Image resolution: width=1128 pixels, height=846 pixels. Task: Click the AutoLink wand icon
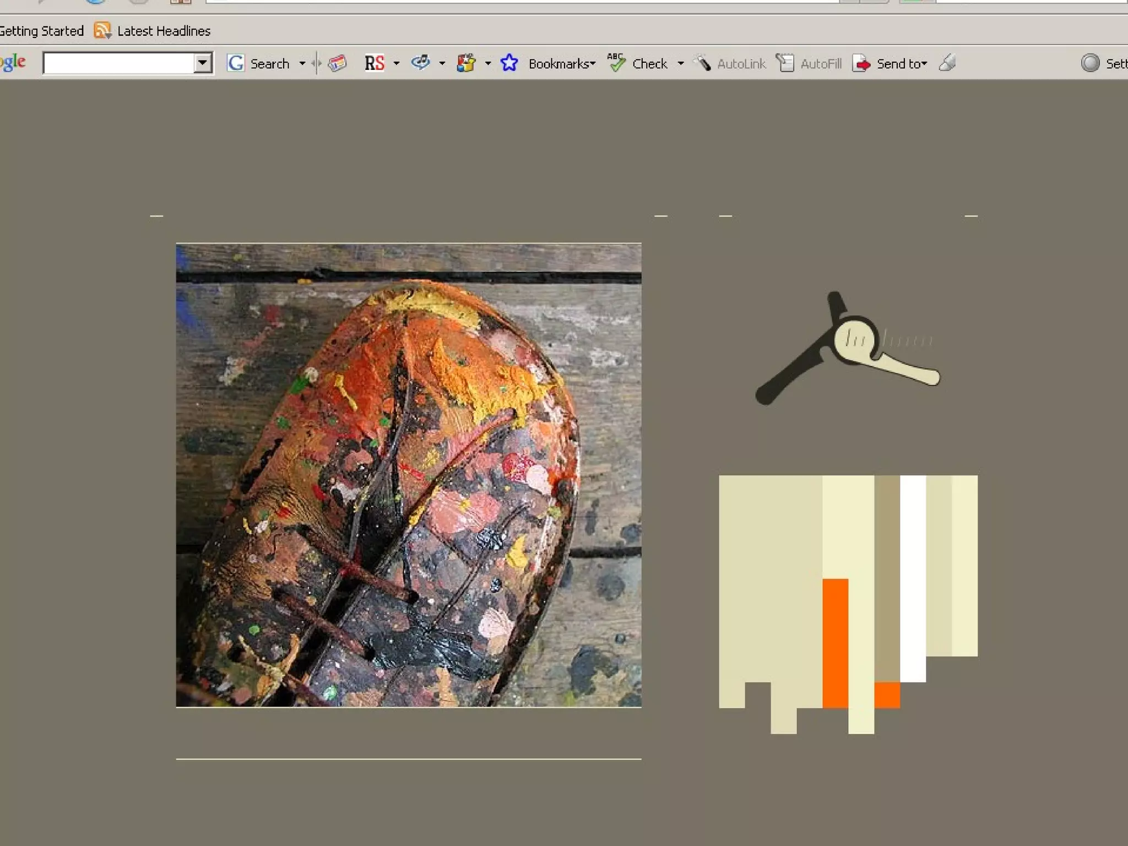[702, 63]
